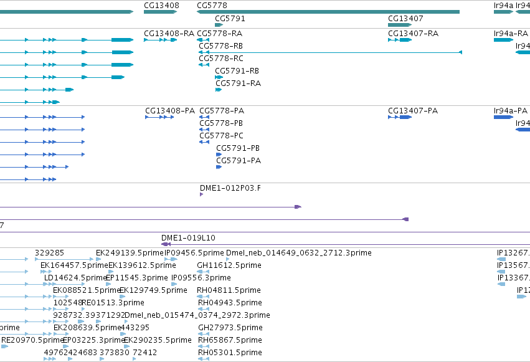Select the EP03225.3prime EST label

coord(94,340)
